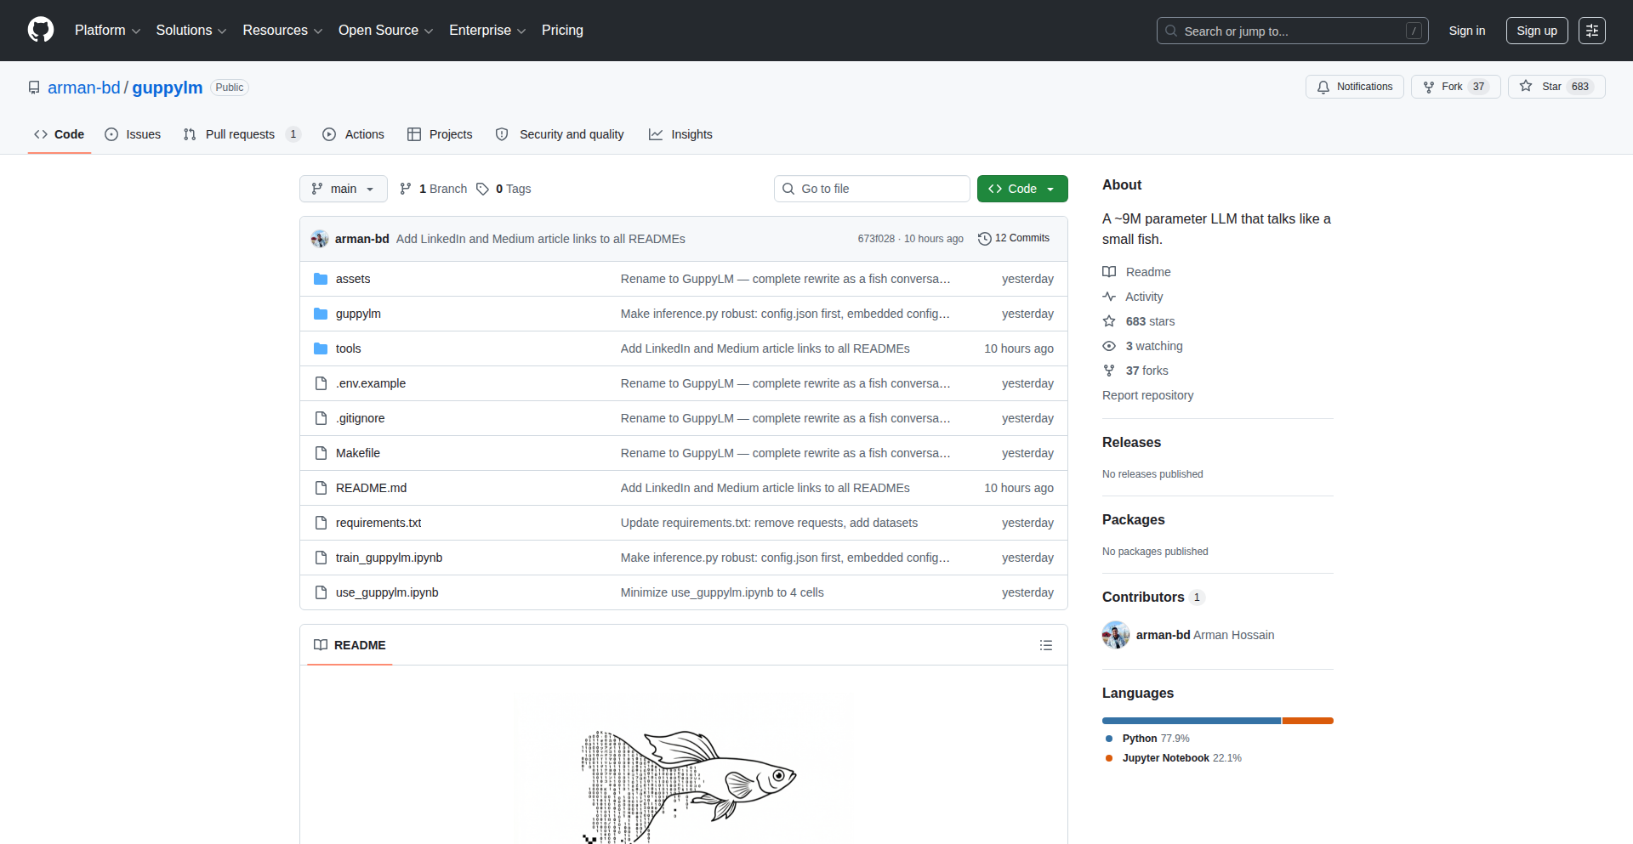Viewport: 1633px width, 844px height.
Task: Click the Notifications bell button
Action: tap(1354, 87)
